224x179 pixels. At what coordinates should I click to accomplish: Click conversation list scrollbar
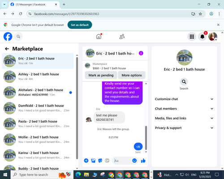77,108
